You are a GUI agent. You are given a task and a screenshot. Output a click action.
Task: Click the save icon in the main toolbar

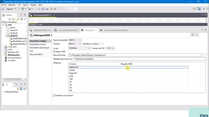click(x=3, y=9)
